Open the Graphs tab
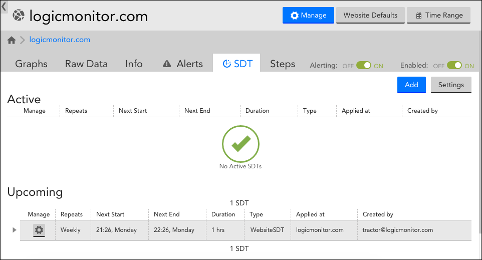Screen dimensions: 482x260 pos(31,64)
